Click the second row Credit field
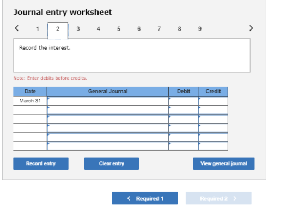The image size is (305, 212). click(x=213, y=110)
